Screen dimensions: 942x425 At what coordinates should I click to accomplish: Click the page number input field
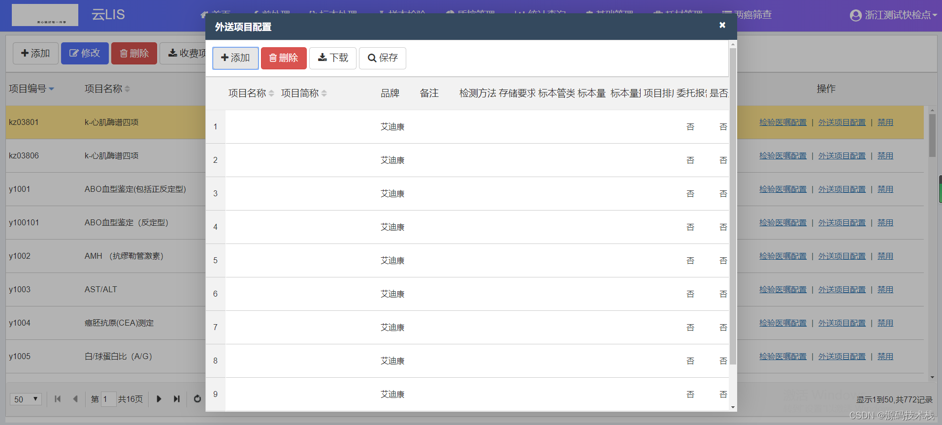click(x=108, y=399)
